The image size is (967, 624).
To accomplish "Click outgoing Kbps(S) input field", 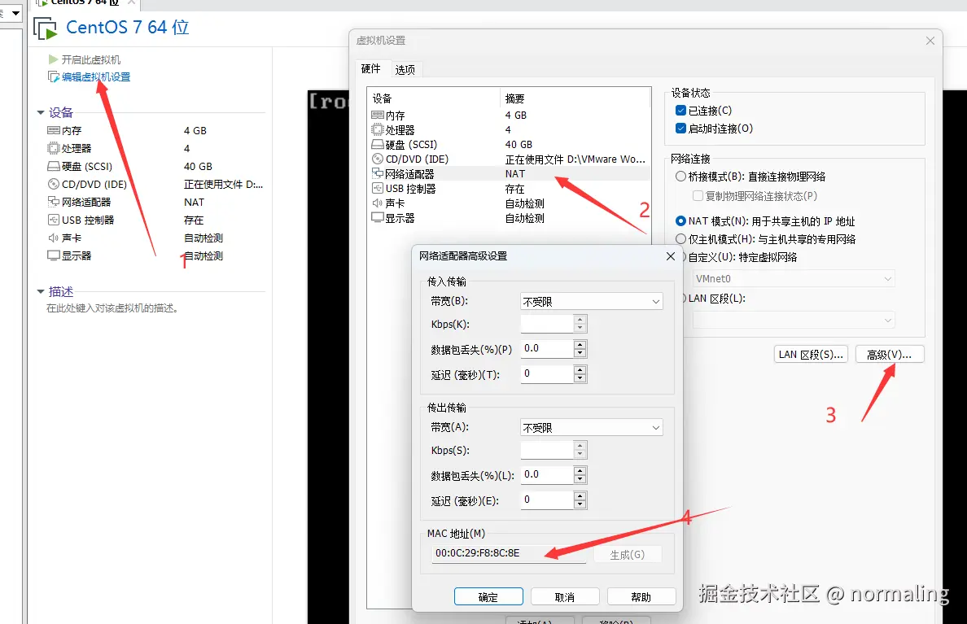I will pyautogui.click(x=547, y=450).
